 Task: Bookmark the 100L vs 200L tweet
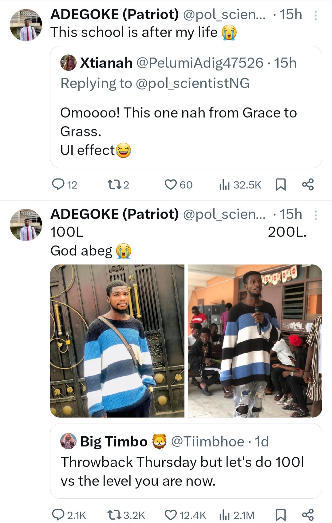click(x=280, y=515)
